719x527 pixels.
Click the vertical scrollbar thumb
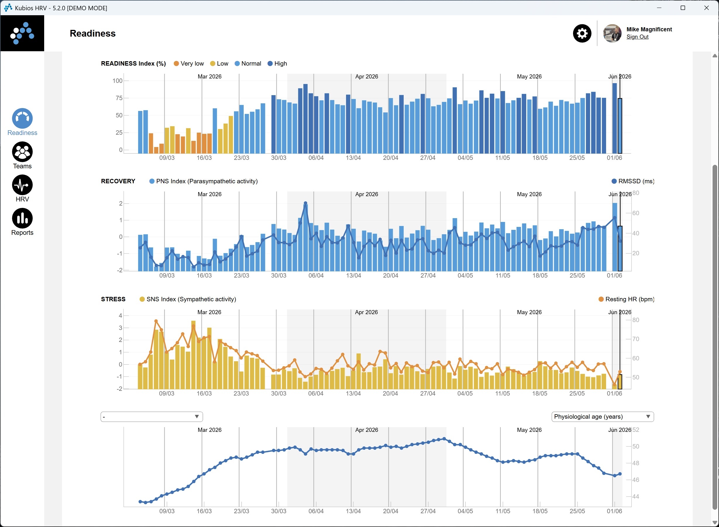pyautogui.click(x=715, y=337)
